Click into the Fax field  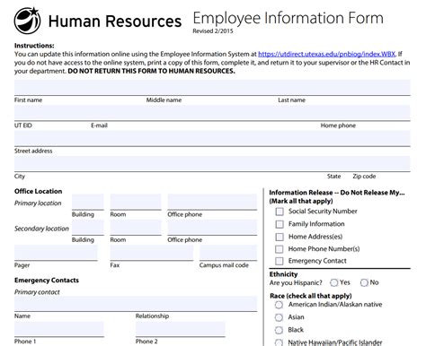click(152, 253)
